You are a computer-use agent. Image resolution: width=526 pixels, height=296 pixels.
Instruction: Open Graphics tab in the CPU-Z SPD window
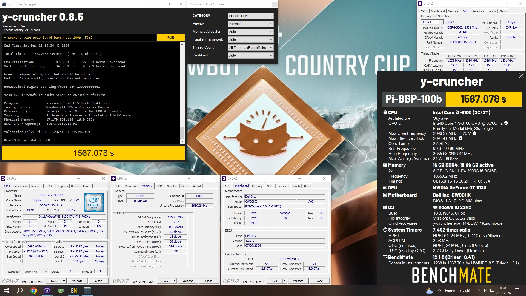[x=479, y=11]
